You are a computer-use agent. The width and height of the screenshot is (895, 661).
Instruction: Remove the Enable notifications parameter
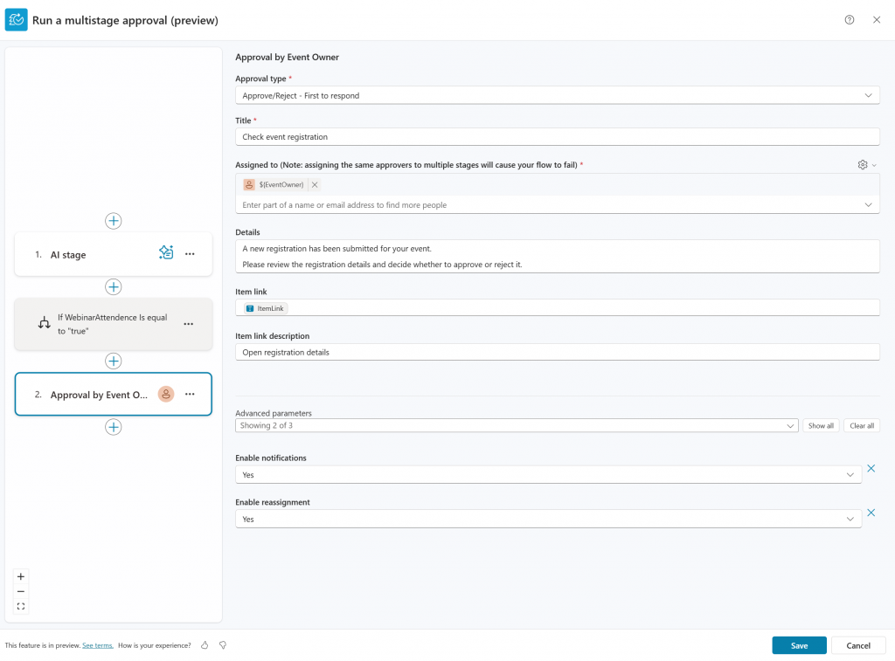click(871, 469)
